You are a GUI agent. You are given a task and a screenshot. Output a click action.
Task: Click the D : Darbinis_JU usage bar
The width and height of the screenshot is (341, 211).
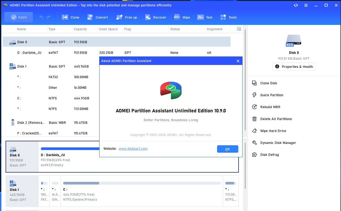[x=70, y=149]
